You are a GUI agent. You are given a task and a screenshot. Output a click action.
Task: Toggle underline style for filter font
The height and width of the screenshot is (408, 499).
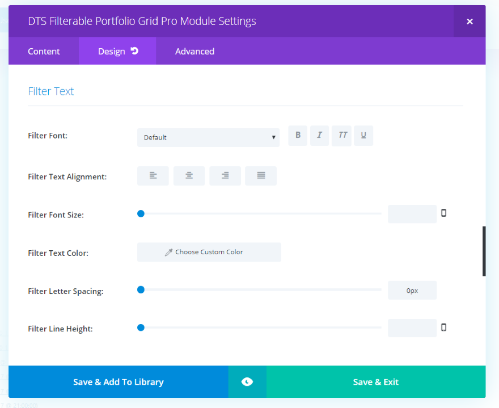363,136
